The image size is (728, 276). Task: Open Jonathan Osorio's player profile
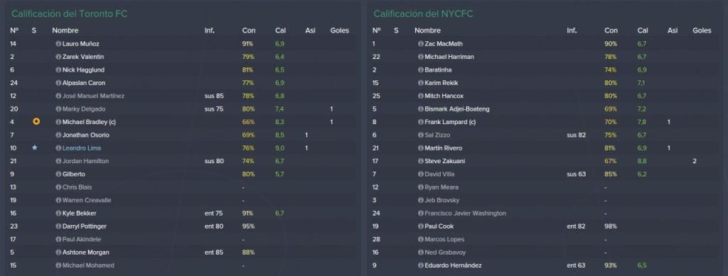pyautogui.click(x=85, y=135)
